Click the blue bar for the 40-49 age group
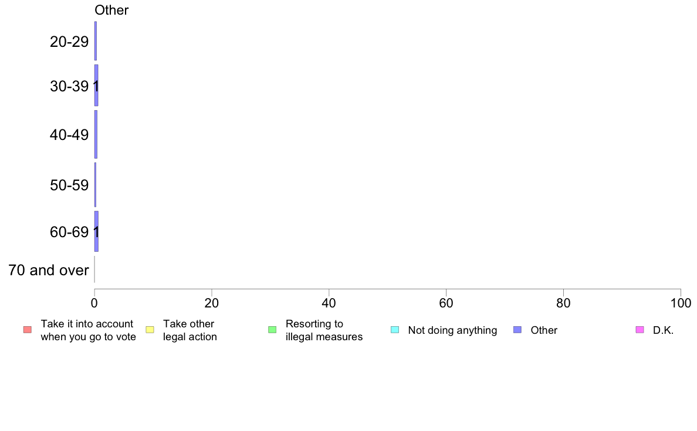This screenshot has width=697, height=431. [96, 134]
